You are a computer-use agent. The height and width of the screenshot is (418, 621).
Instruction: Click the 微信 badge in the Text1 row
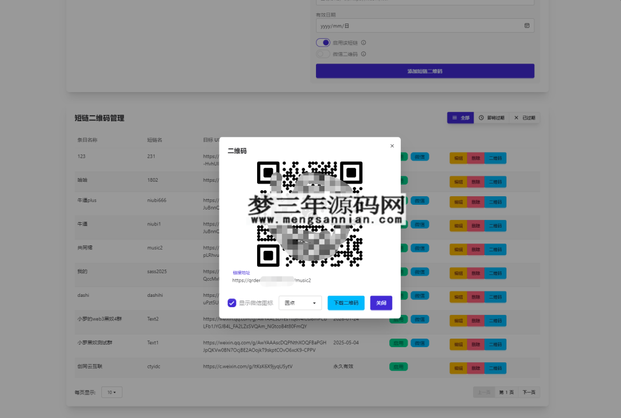[420, 343]
